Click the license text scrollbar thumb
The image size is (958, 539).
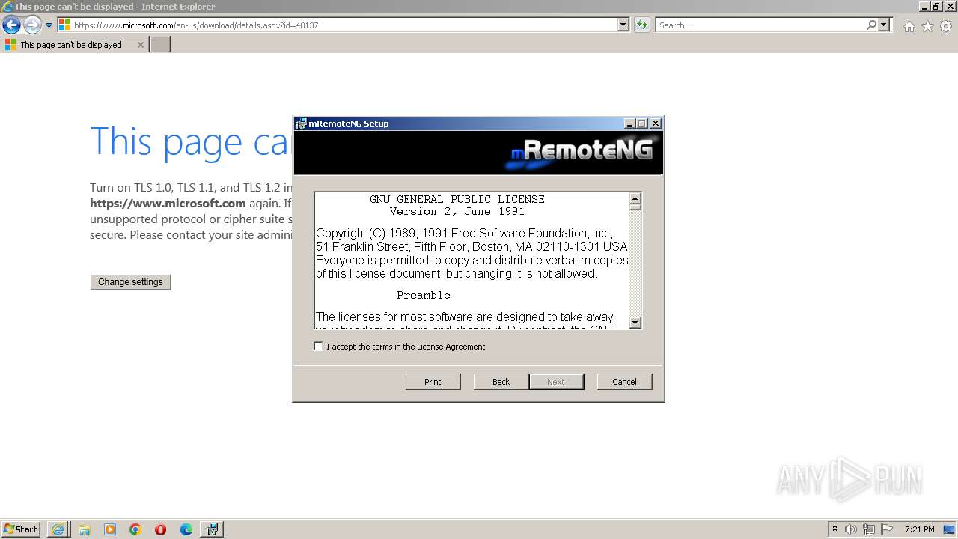[x=635, y=208]
